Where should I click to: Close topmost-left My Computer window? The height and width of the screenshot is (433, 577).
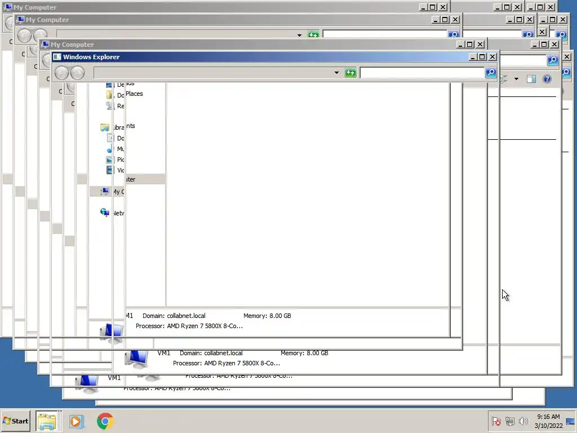tap(443, 7)
